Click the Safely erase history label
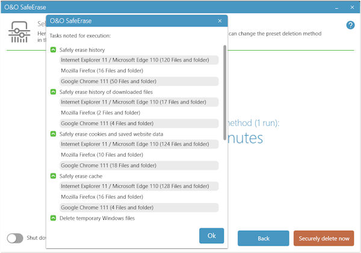This screenshot has width=361, height=253. pos(82,50)
